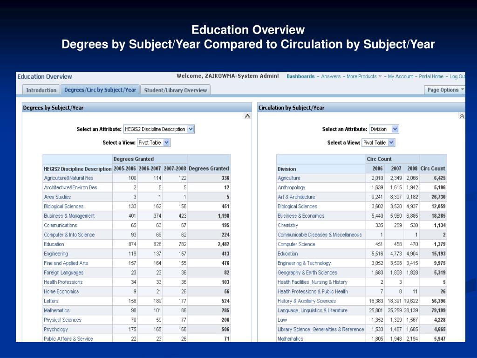Open the Letters discipline link
Viewport: 477px width, 358px height.
(51, 301)
